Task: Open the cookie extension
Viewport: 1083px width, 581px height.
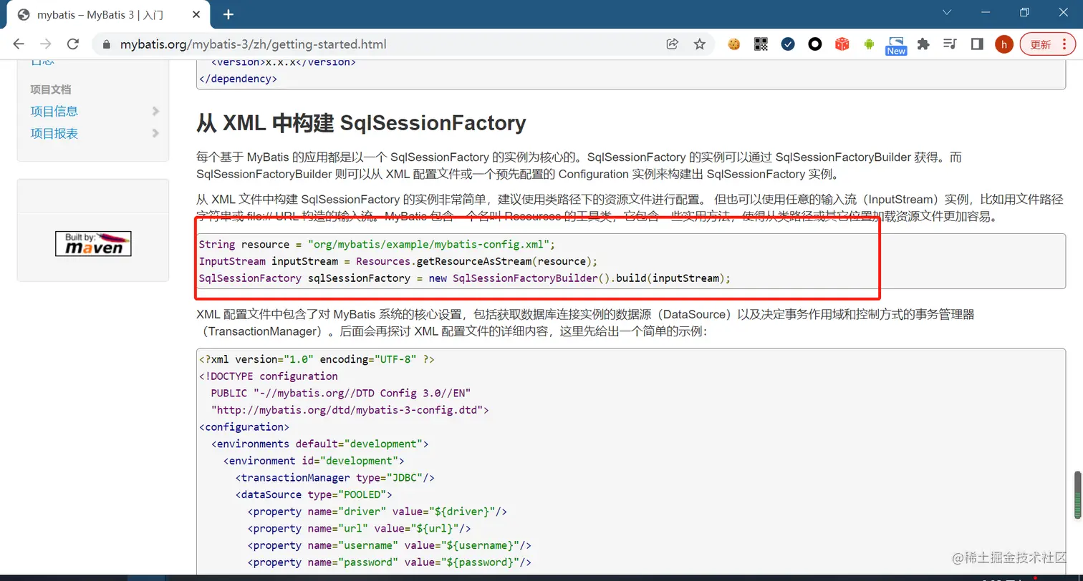Action: (x=733, y=44)
